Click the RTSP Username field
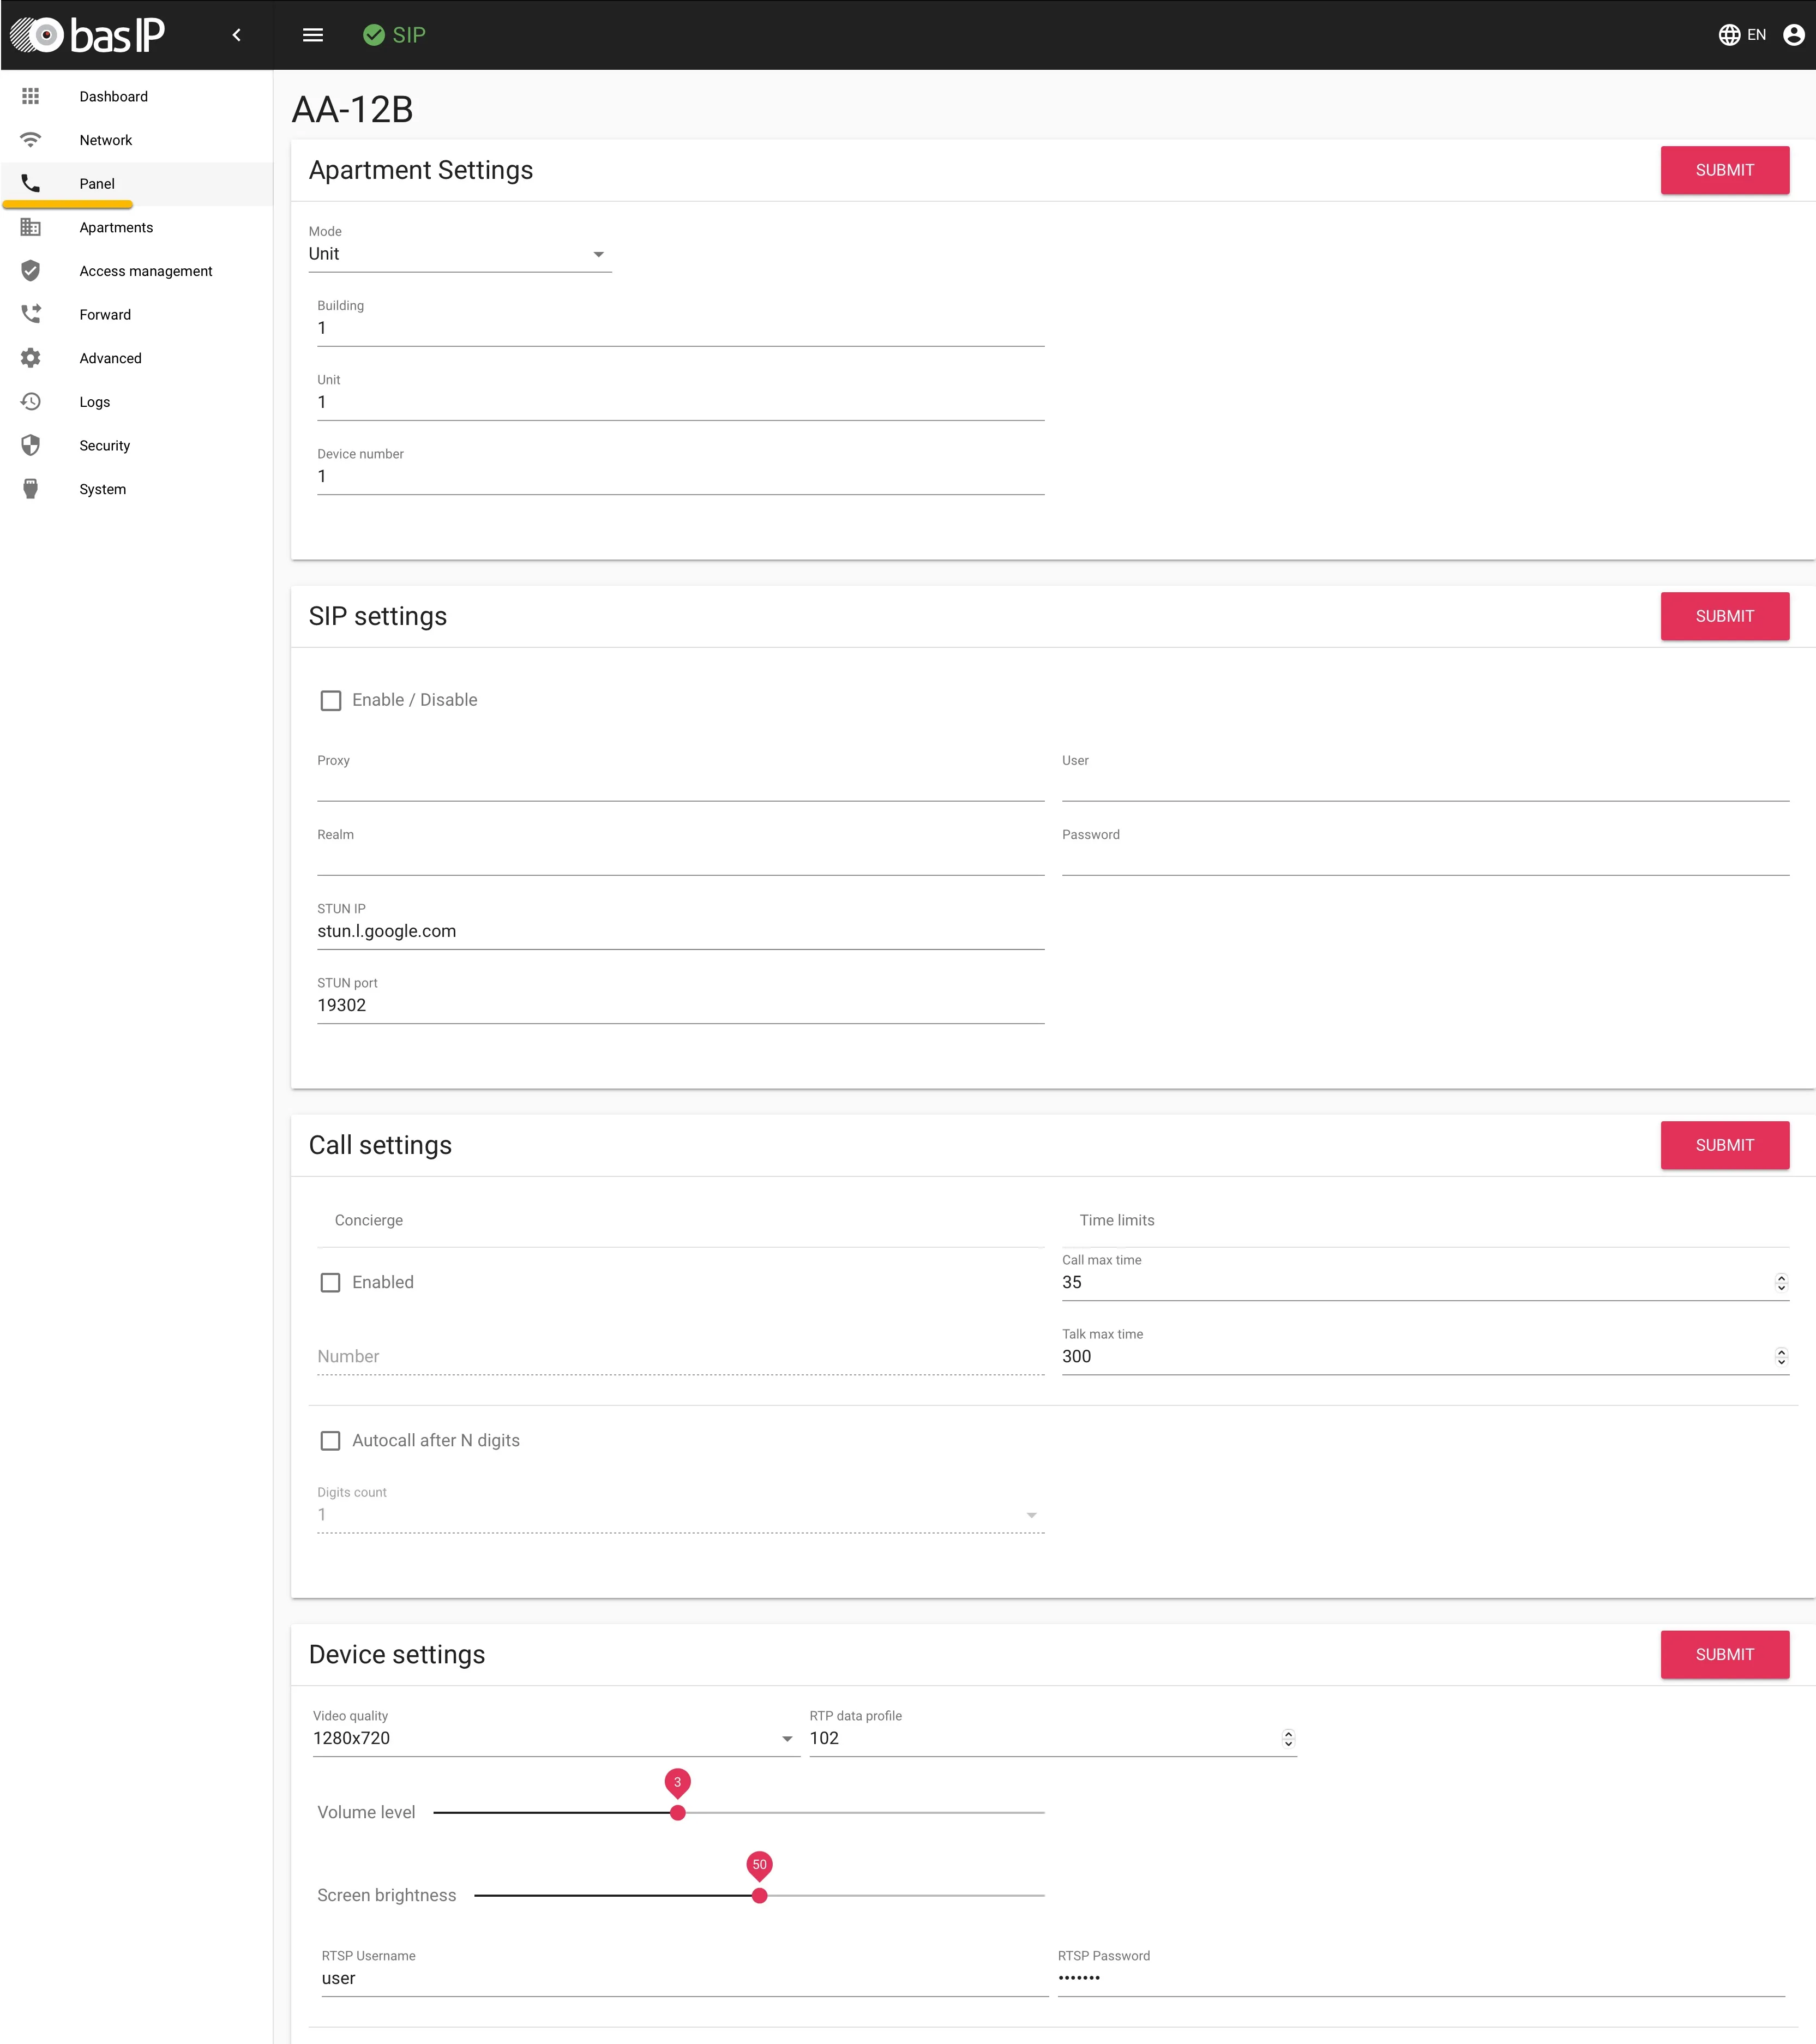1816x2044 pixels. 685,1978
